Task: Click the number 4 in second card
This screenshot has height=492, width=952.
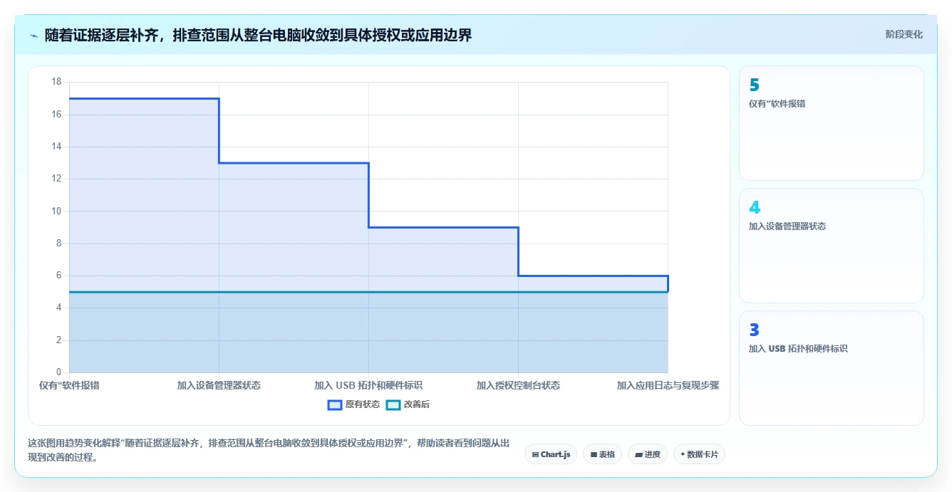Action: pyautogui.click(x=755, y=208)
